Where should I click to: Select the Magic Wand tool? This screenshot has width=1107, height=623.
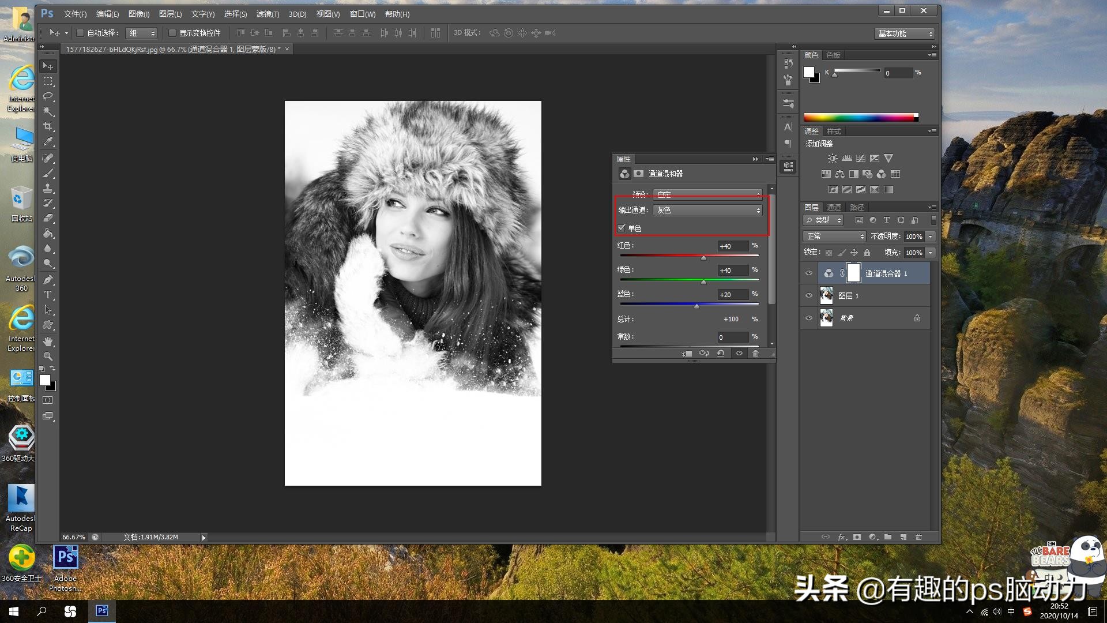pos(48,111)
